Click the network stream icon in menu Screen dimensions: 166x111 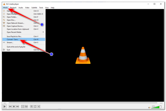pyautogui.click(x=4, y=23)
